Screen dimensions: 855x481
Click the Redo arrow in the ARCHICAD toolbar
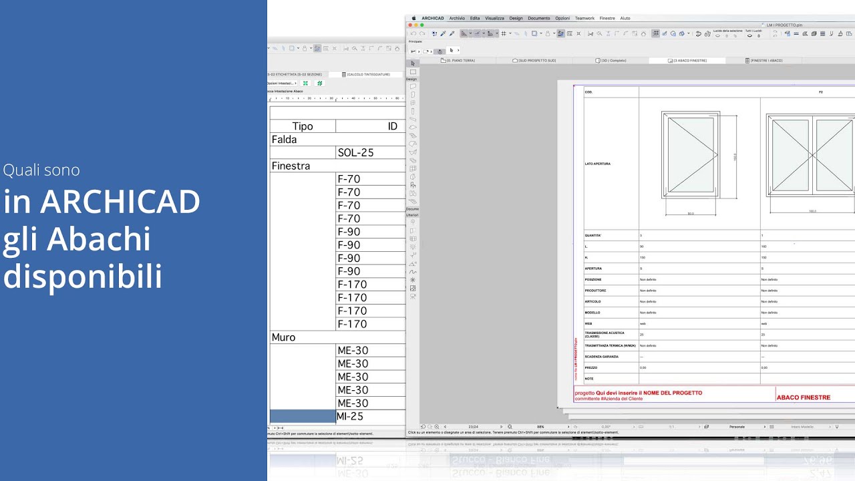click(422, 33)
